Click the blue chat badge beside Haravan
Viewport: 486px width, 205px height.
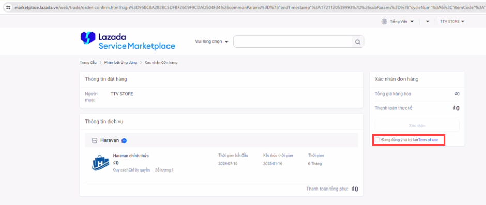coord(124,141)
